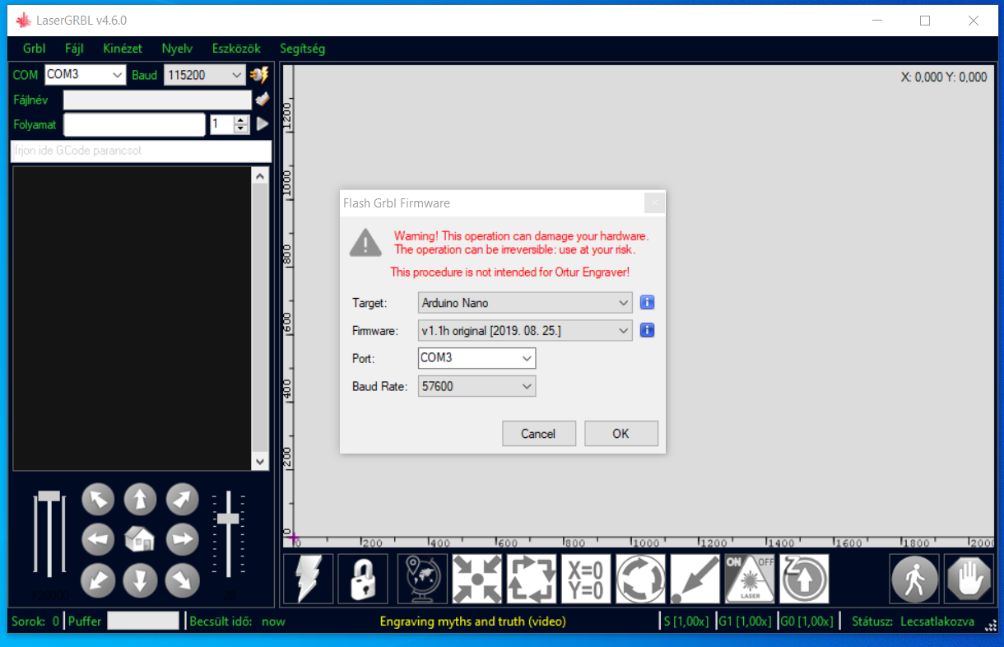Open the Baud dropdown showing 115200
Screen dimensions: 1004x647
click(205, 75)
